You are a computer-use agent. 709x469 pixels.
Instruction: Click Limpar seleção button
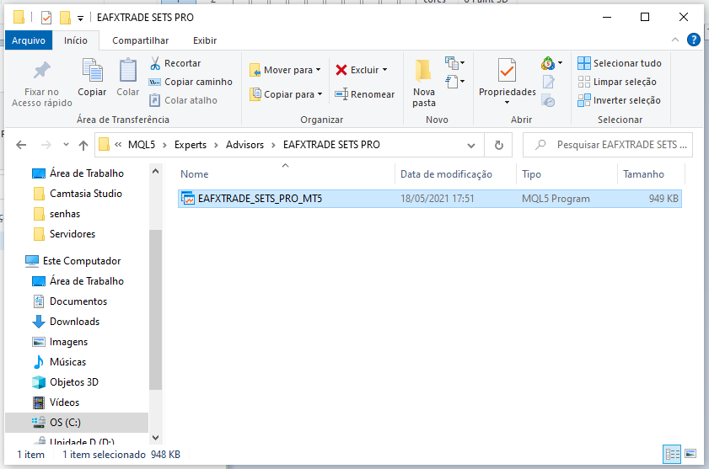620,82
